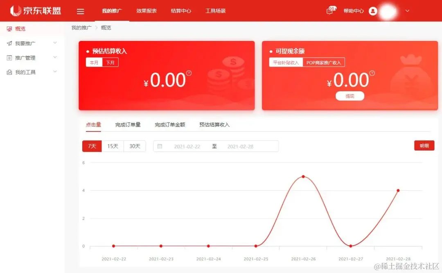Select the 本月 period option
The image size is (442, 273).
point(93,62)
